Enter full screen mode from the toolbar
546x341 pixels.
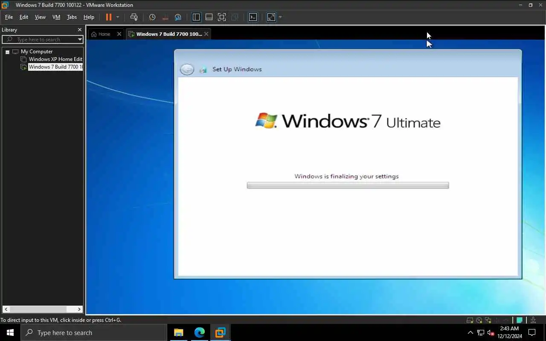pyautogui.click(x=222, y=17)
